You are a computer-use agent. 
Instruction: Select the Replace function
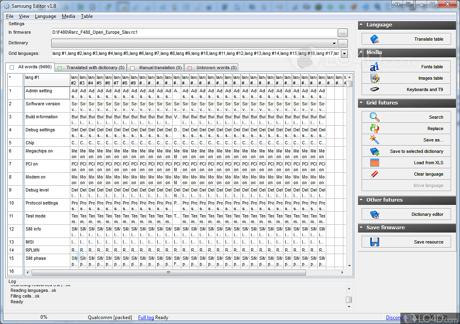pos(406,128)
